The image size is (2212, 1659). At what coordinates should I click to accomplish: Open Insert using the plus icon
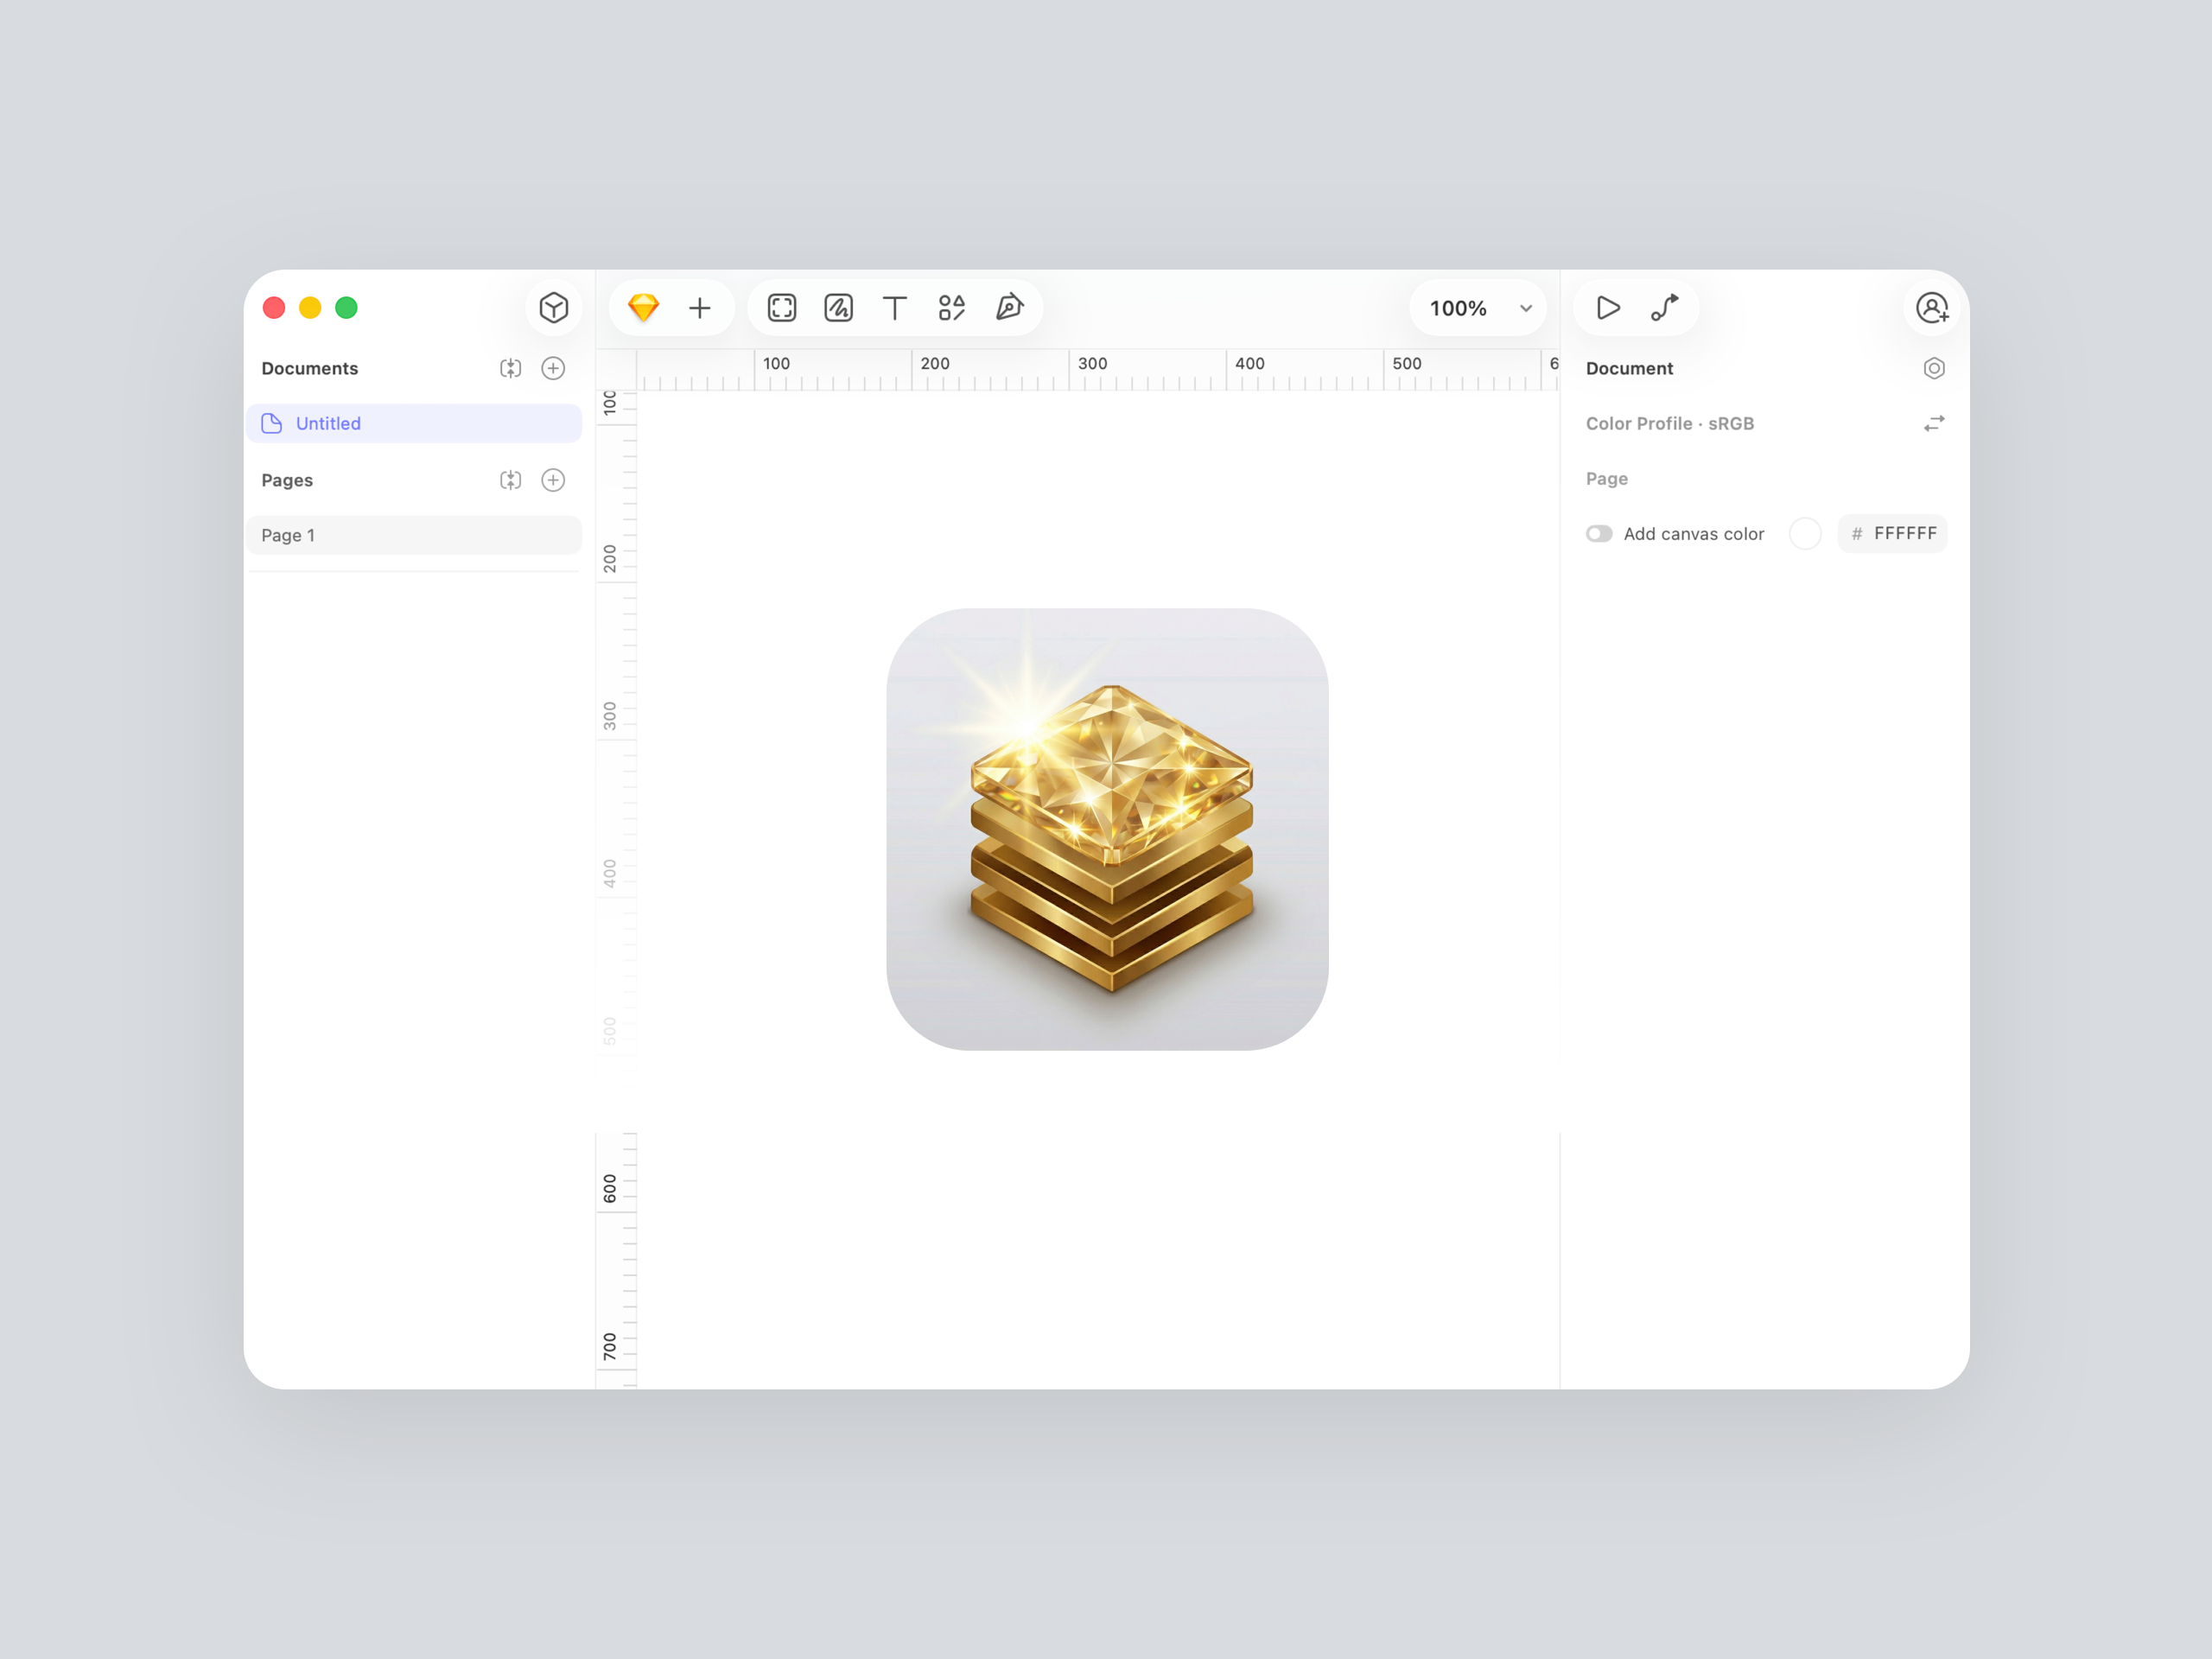click(x=700, y=308)
